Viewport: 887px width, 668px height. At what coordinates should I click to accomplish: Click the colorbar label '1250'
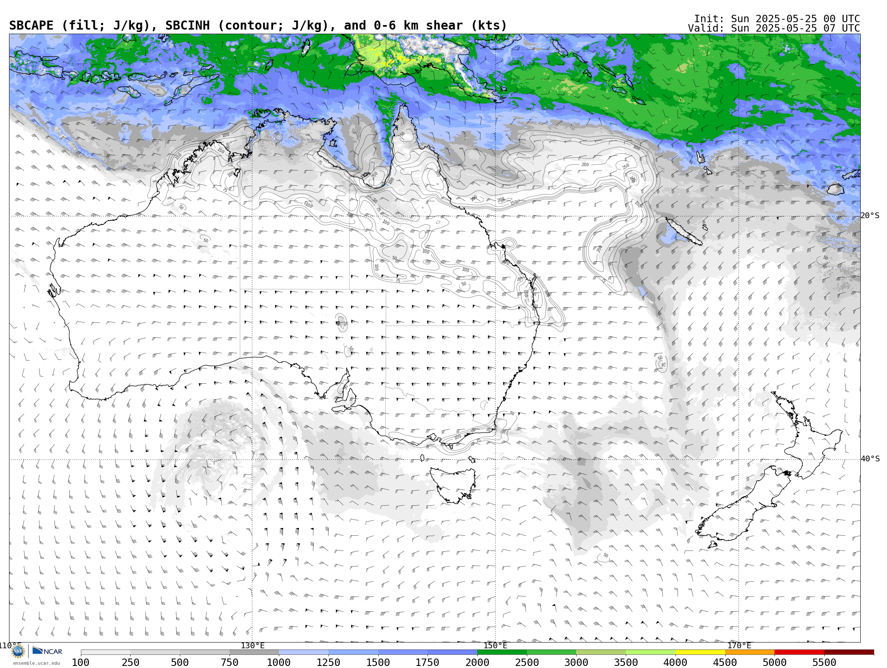coord(329,663)
